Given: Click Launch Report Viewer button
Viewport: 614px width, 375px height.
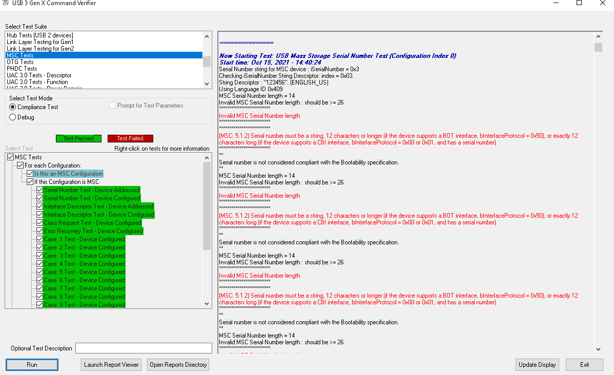Looking at the screenshot, I should (x=111, y=364).
